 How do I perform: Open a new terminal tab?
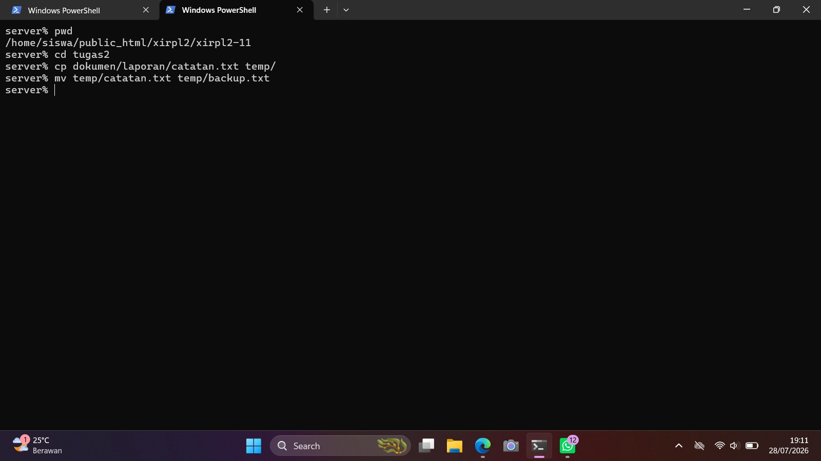326,10
